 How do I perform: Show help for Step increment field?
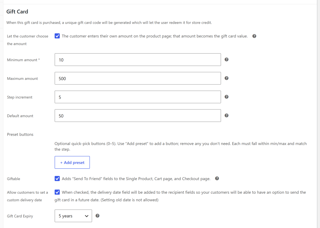click(226, 97)
